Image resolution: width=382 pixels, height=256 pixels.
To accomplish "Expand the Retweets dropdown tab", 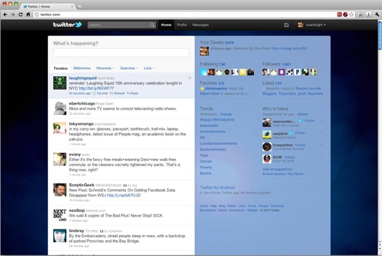I will [x=105, y=67].
